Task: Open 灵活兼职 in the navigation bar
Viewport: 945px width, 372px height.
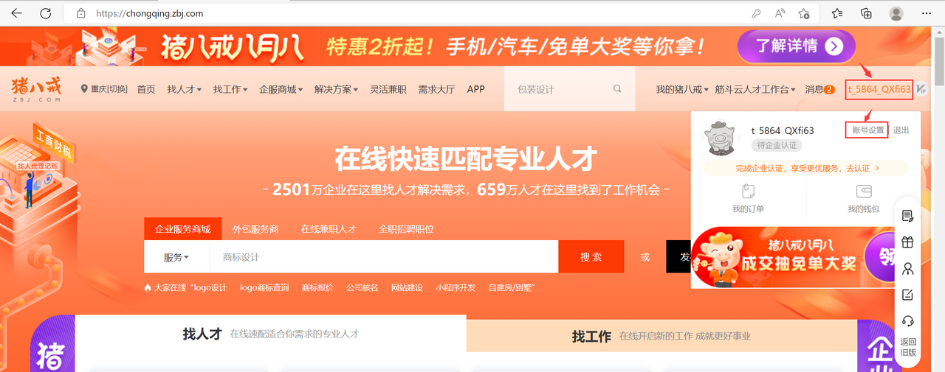Action: (x=388, y=89)
